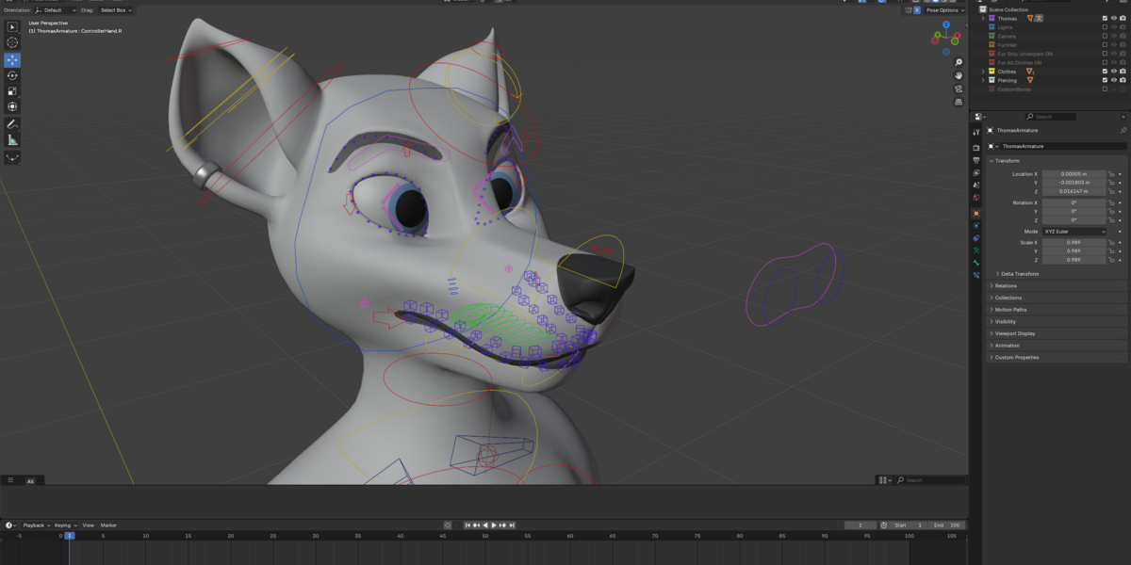Viewport: 1131px width, 565px height.
Task: Expand the Thomas collection tree
Action: pos(983,18)
